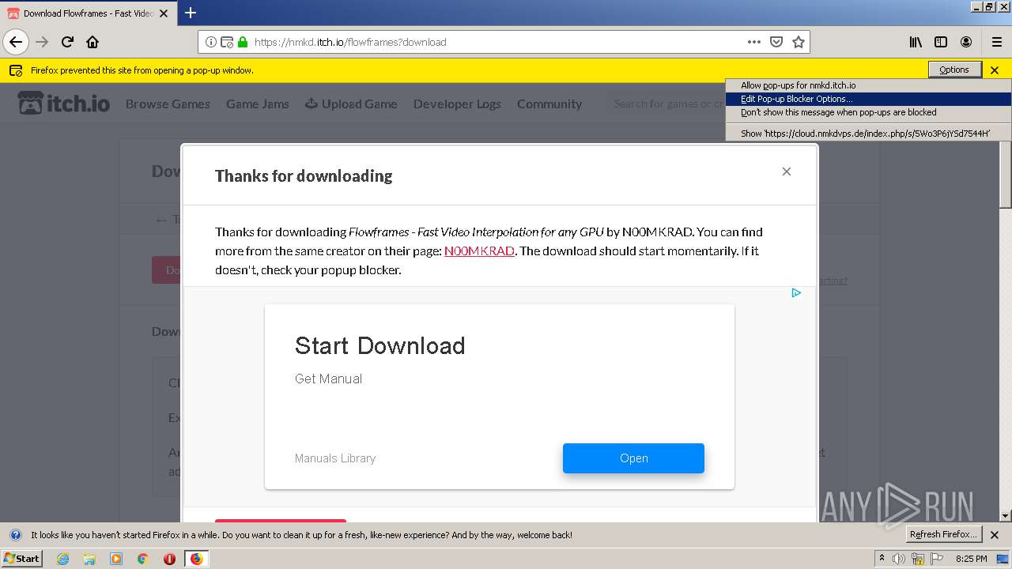This screenshot has width=1012, height=569.
Task: Click Manuals Library ad text
Action: [x=335, y=458]
